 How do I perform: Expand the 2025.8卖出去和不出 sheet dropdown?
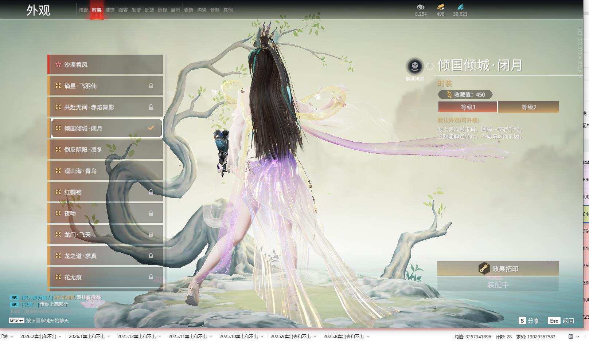368,337
